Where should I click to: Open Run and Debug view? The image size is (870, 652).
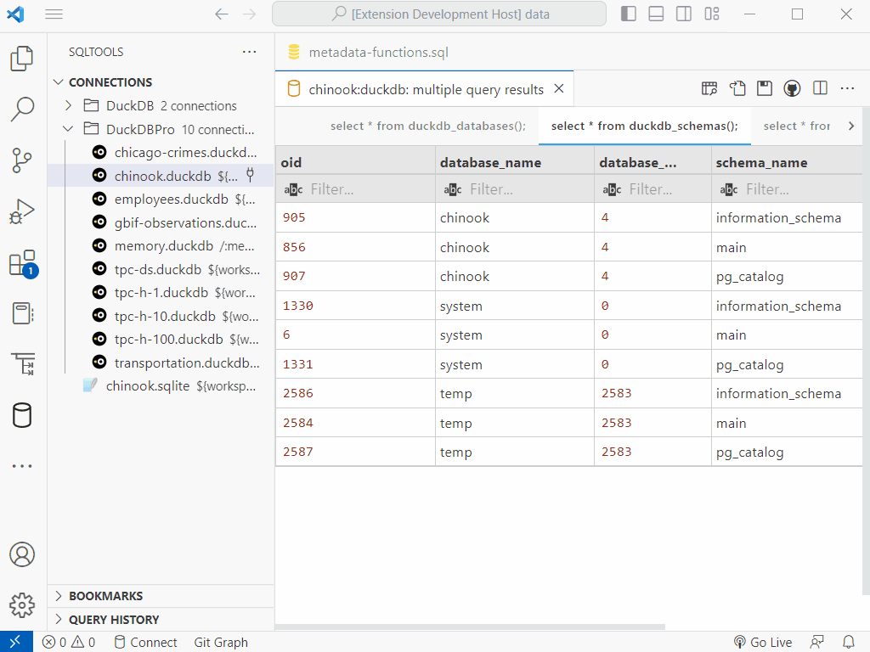(x=22, y=211)
